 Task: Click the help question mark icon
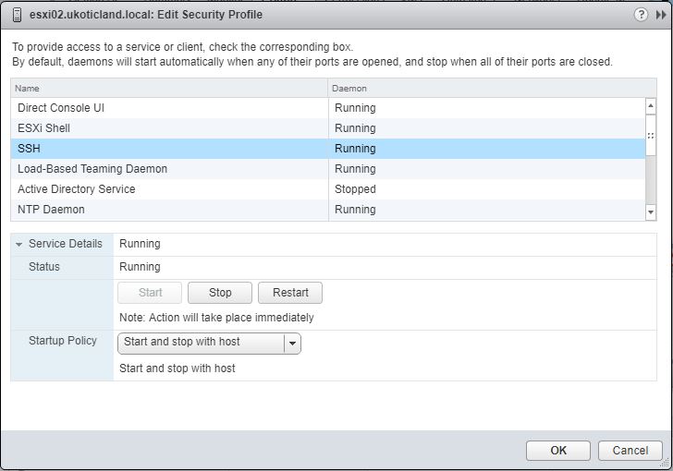(x=641, y=15)
